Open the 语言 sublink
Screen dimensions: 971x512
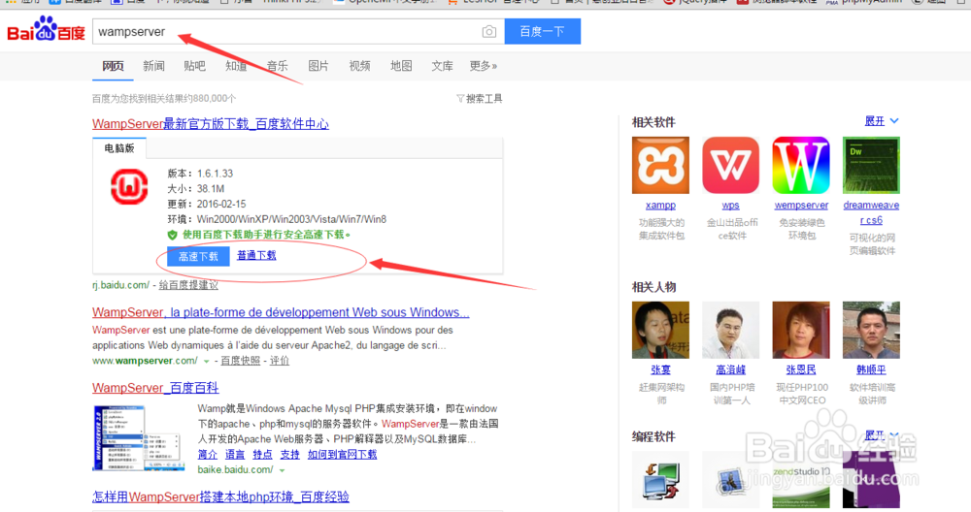(x=235, y=454)
